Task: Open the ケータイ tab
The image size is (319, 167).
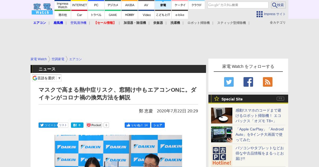Action: tap(180, 5)
